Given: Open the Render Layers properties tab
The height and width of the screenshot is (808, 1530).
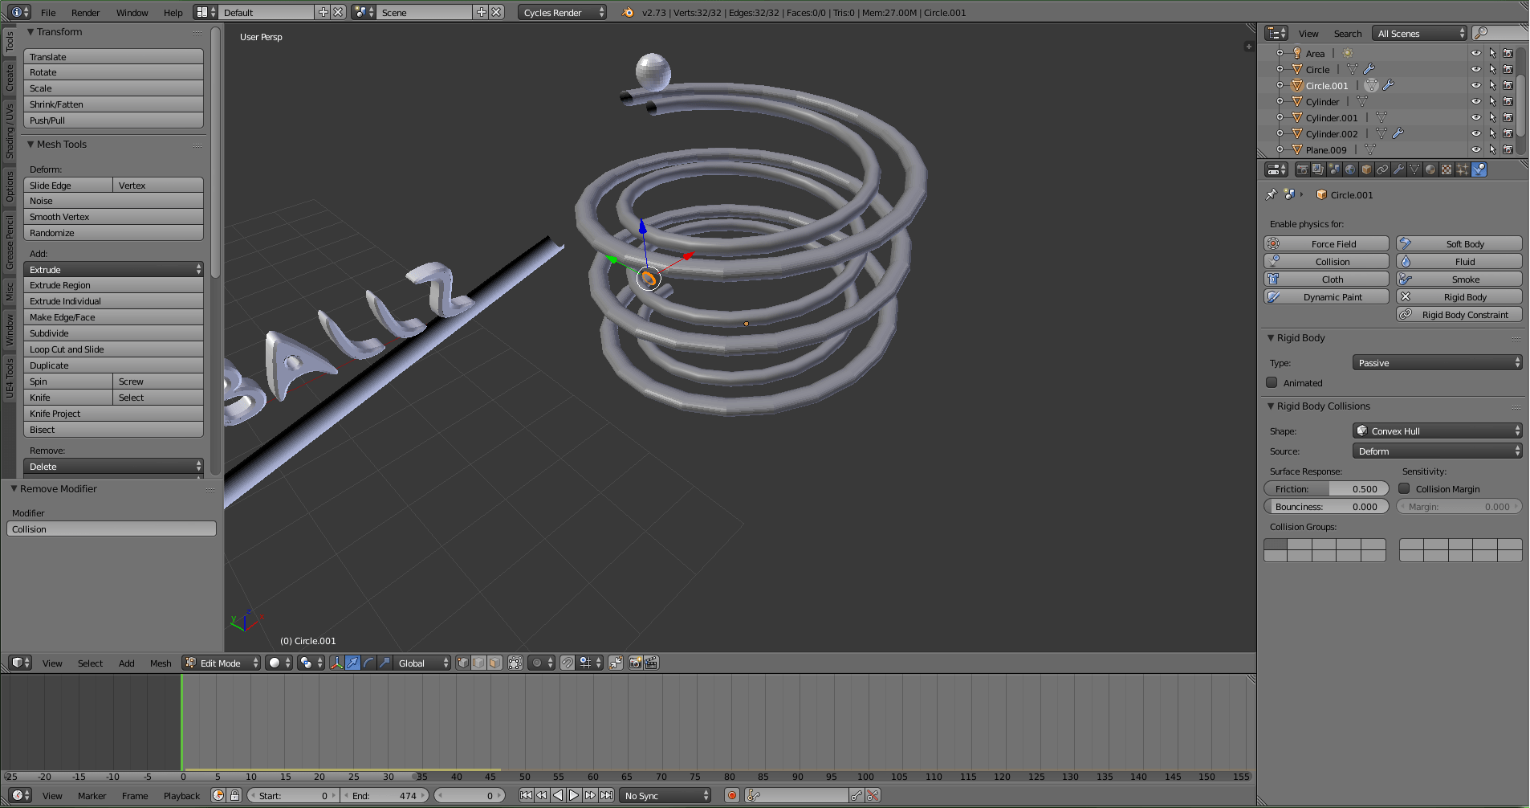Looking at the screenshot, I should (1318, 169).
